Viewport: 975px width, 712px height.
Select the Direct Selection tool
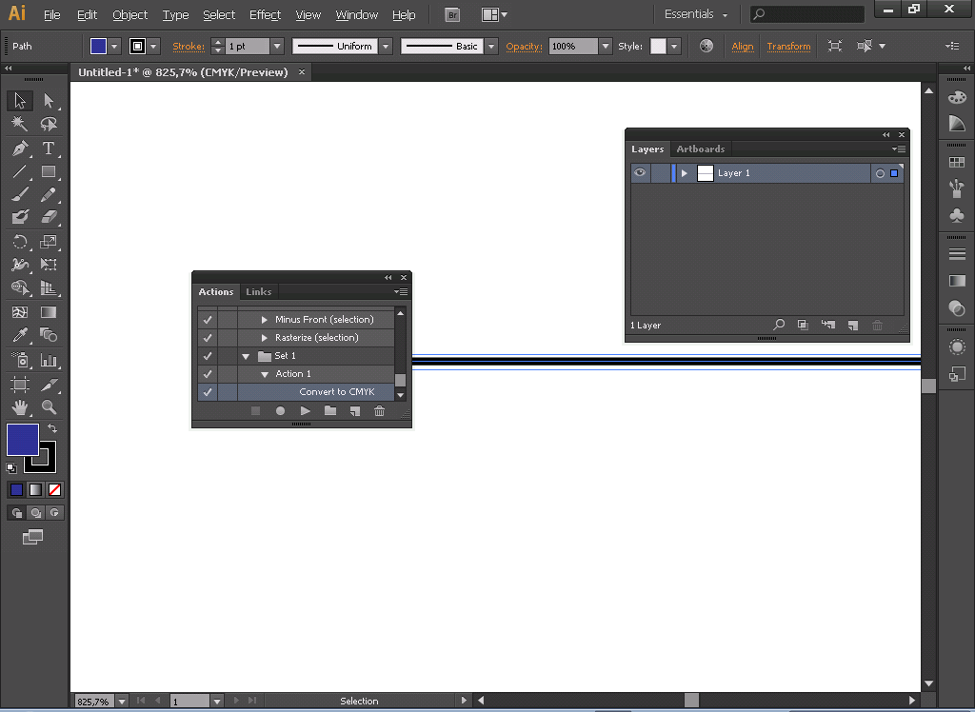[49, 101]
